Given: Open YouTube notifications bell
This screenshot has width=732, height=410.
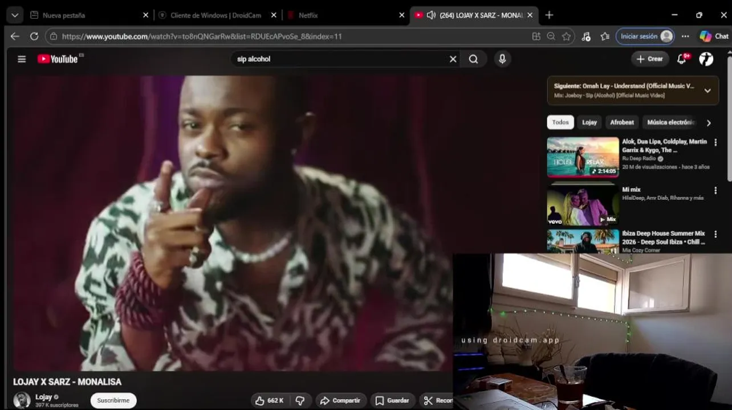Looking at the screenshot, I should click(682, 59).
